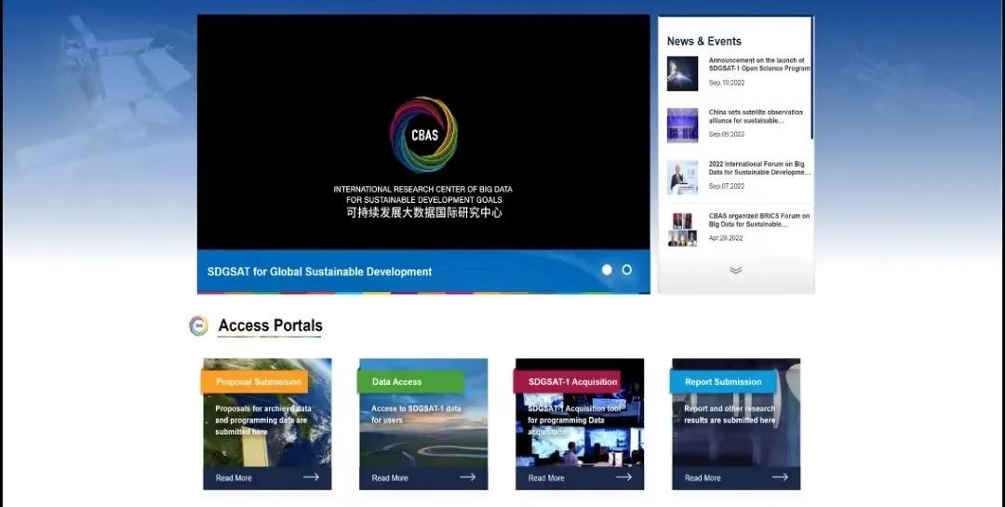This screenshot has height=507, width=1005.
Task: Click arrow icon on Report Submission card
Action: pos(780,477)
